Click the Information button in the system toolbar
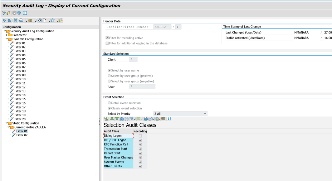This screenshot has width=332, height=181. (x=25, y=13)
